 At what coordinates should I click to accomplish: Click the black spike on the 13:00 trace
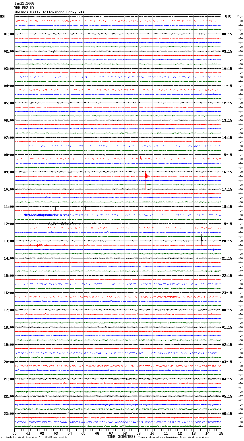[x=202, y=240]
